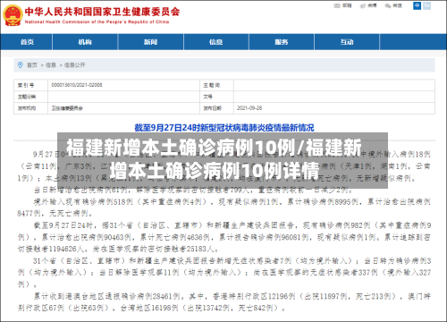Click the English name National Health Commission
This screenshot has width=447, height=322.
[x=97, y=21]
